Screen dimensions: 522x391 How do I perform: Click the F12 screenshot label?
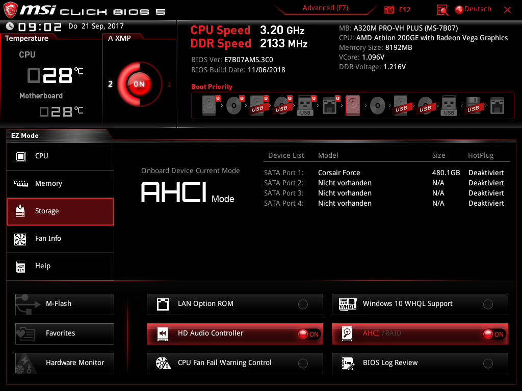pos(404,10)
